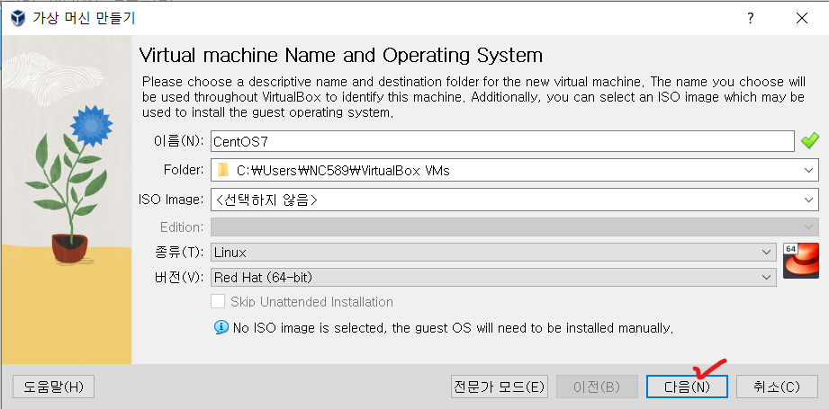The height and width of the screenshot is (409, 829).
Task: Click the 취소(C) cancel button
Action: (x=777, y=387)
